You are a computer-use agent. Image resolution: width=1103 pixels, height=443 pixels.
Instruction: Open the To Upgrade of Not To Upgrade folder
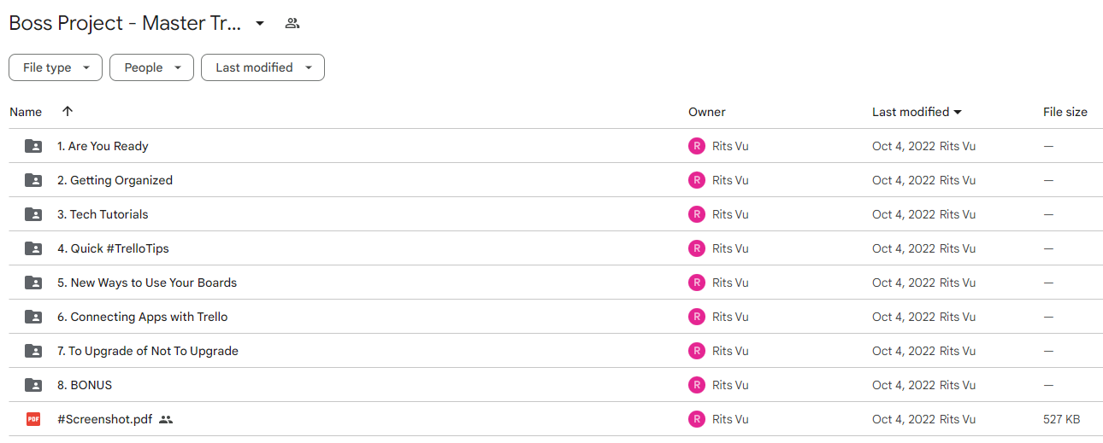tap(148, 351)
